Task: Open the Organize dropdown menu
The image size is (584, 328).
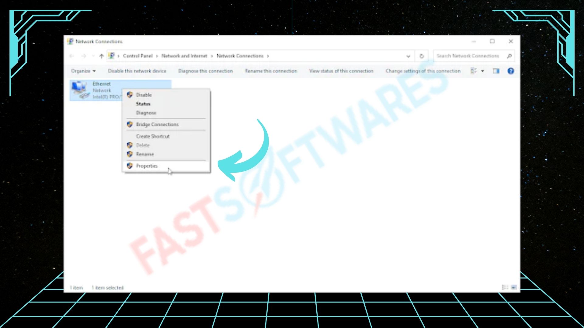Action: tap(83, 71)
